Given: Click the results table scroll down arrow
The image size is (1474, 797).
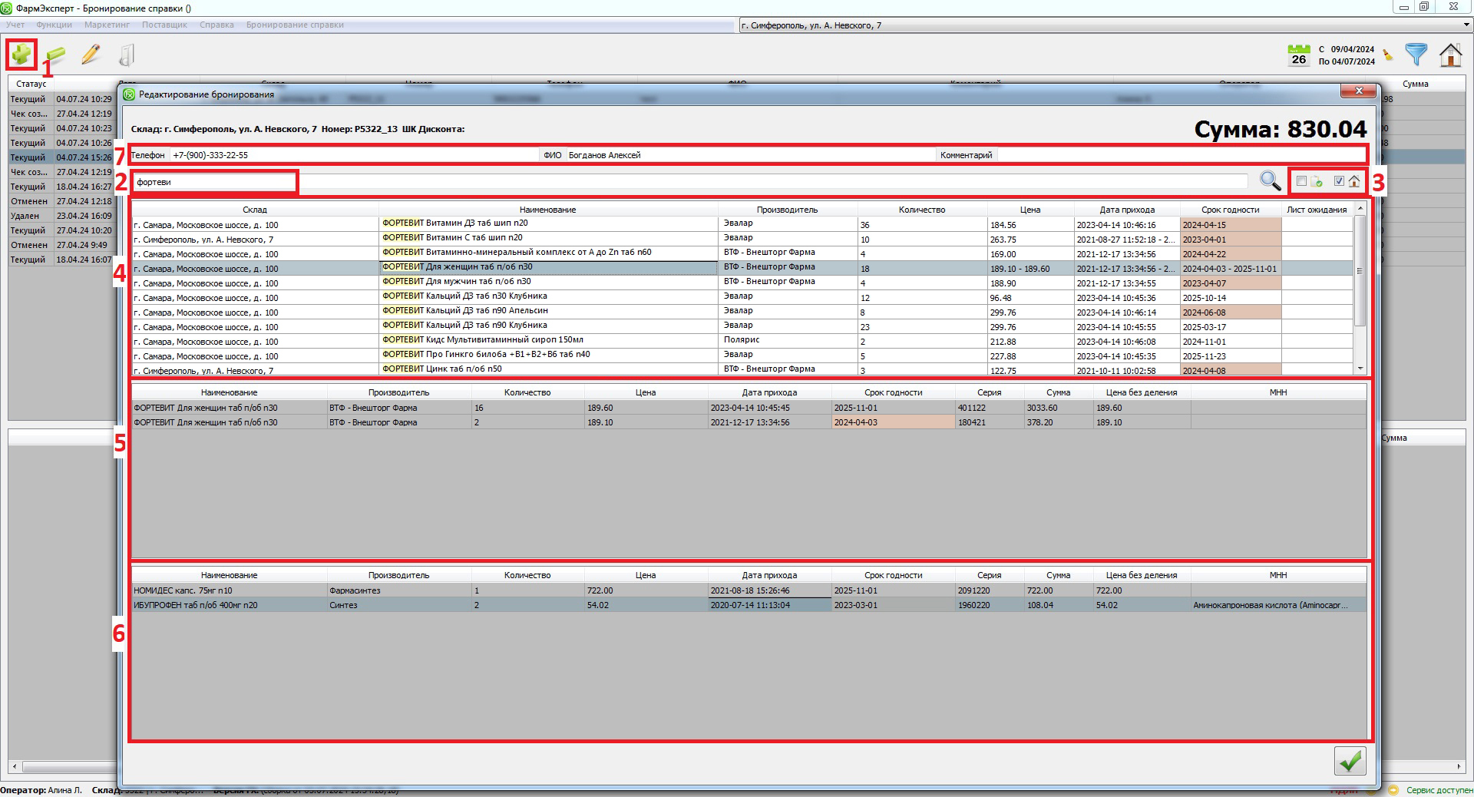Looking at the screenshot, I should point(1360,369).
